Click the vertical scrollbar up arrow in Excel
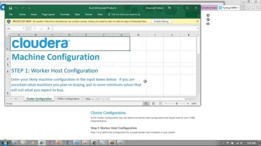The height and width of the screenshot is (146, 261). tap(198, 35)
